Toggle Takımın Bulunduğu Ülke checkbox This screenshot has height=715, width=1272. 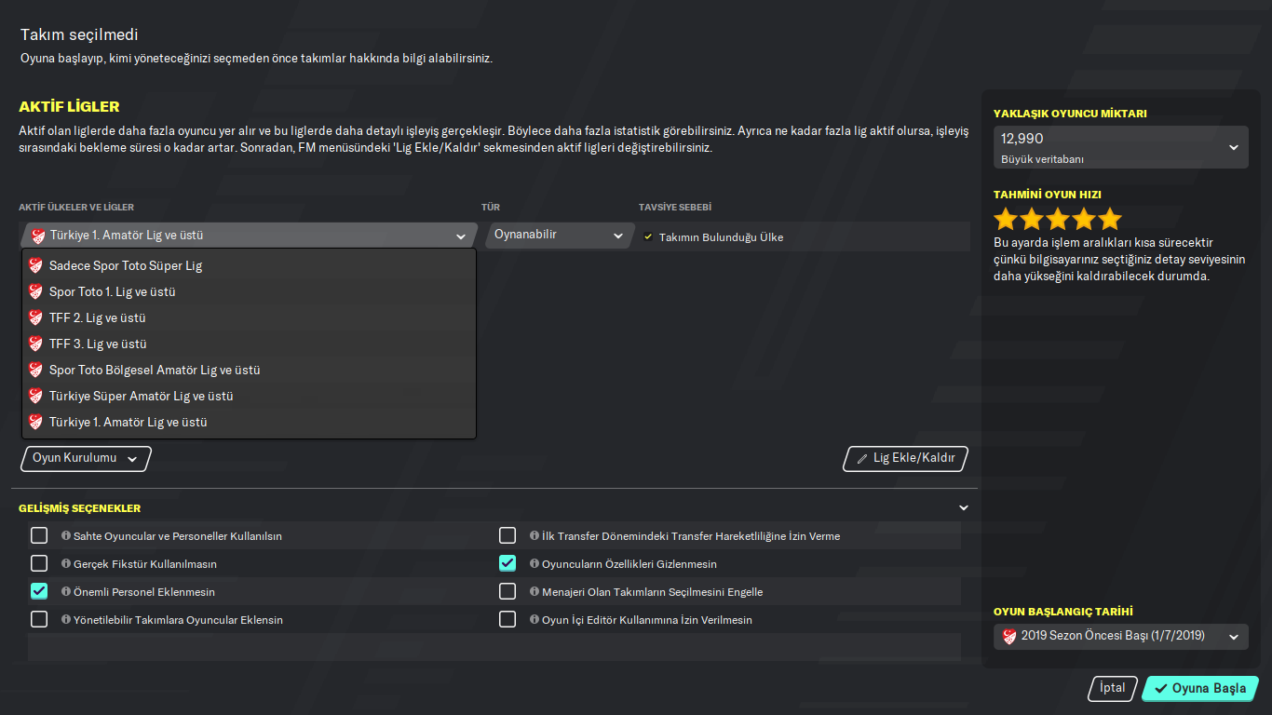pyautogui.click(x=648, y=237)
